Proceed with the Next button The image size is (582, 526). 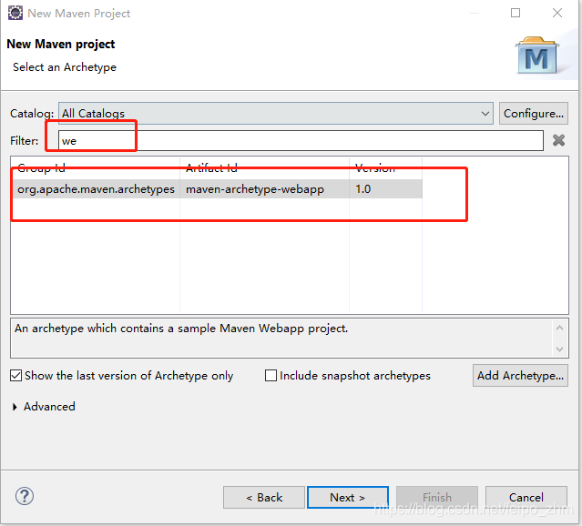coord(348,497)
